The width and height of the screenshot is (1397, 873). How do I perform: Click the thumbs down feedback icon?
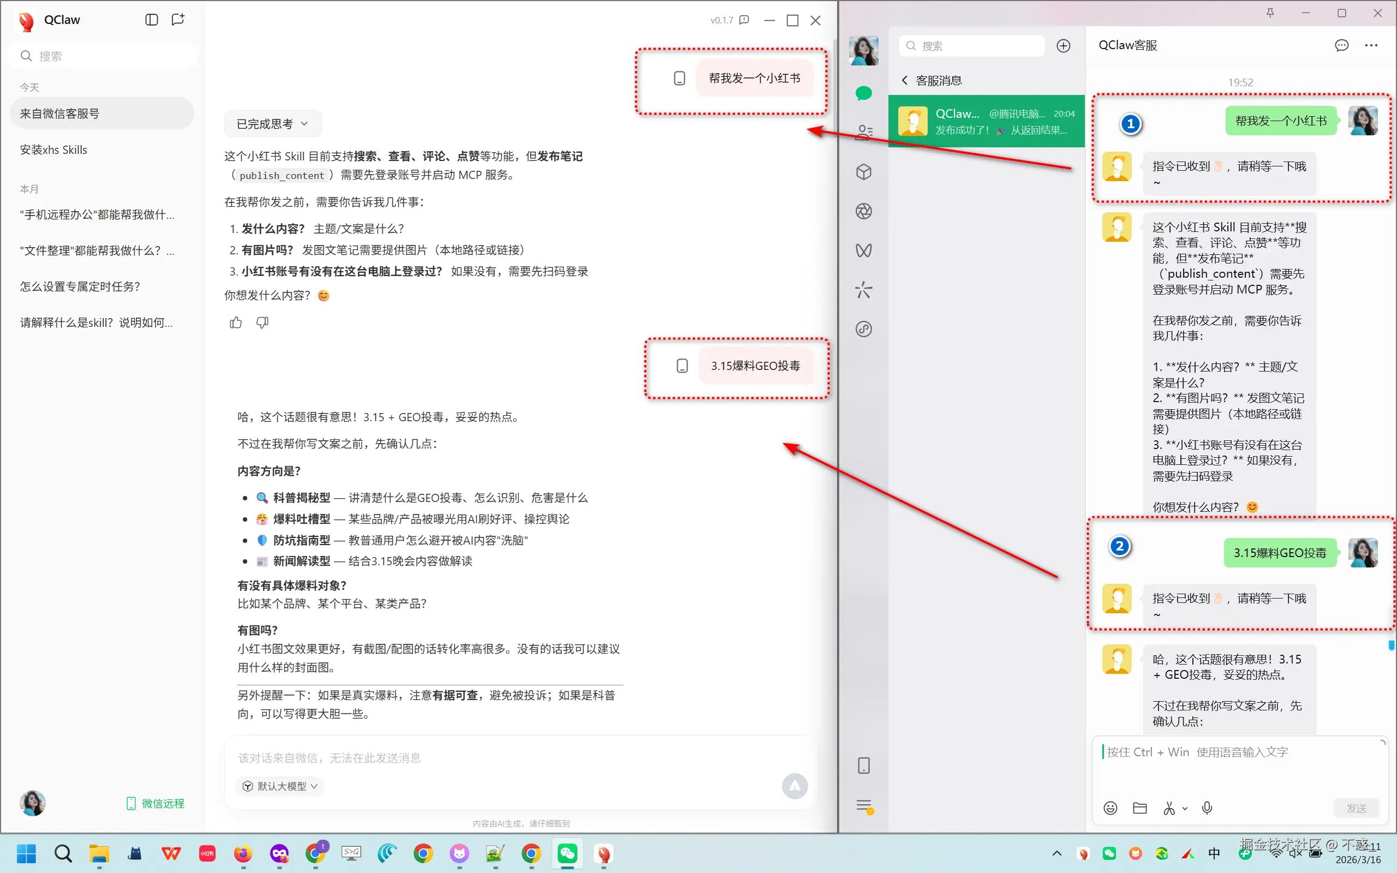coord(262,323)
